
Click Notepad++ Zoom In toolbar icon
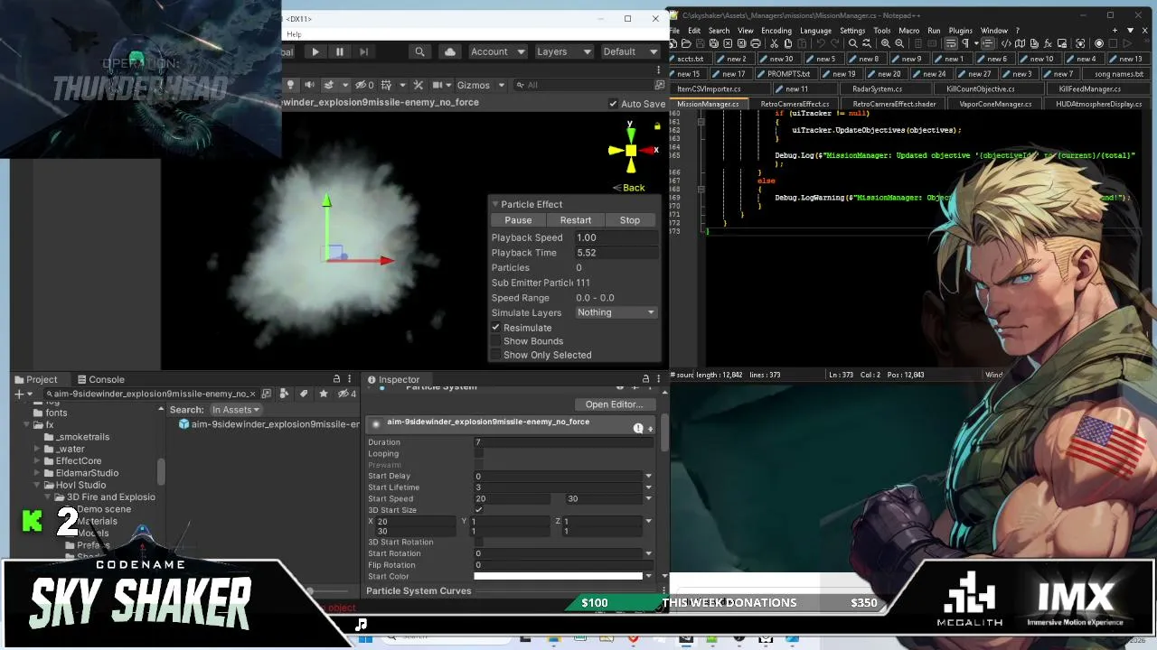pyautogui.click(x=886, y=43)
